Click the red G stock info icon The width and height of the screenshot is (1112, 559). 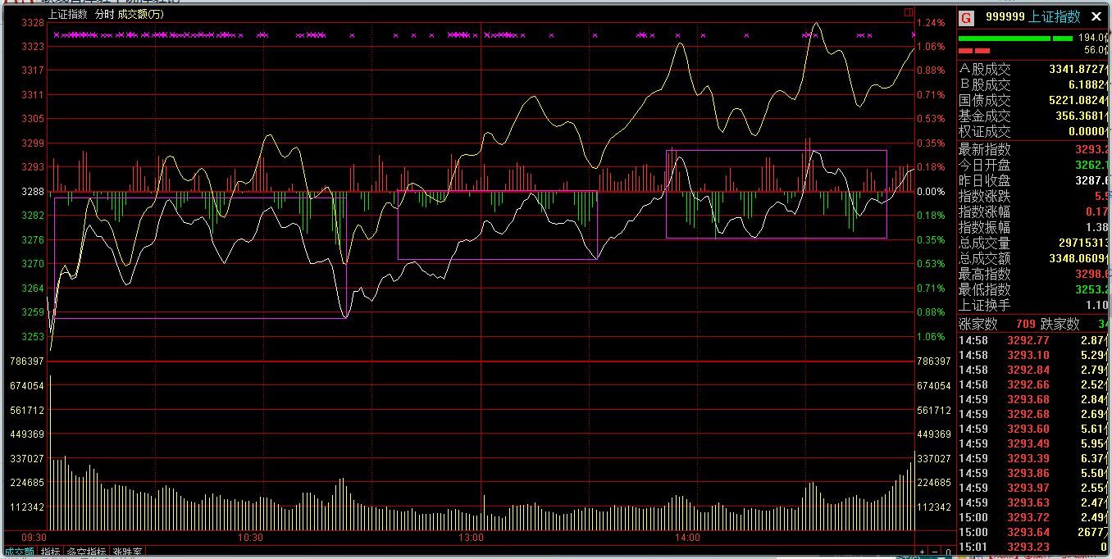click(967, 17)
